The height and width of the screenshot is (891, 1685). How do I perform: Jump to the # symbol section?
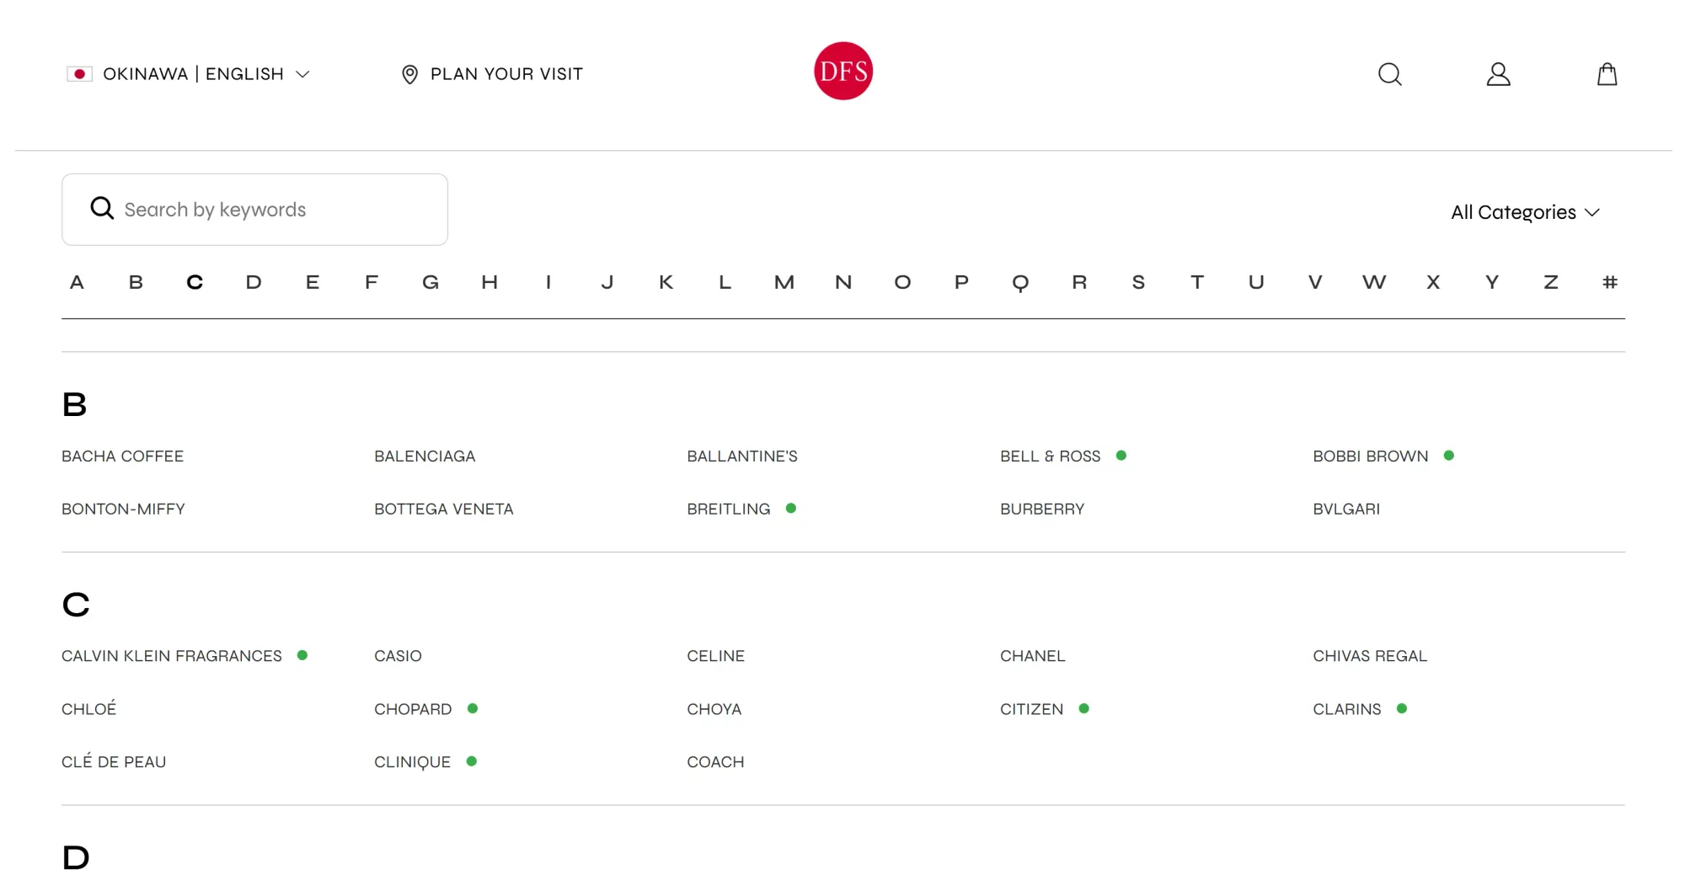pos(1610,282)
